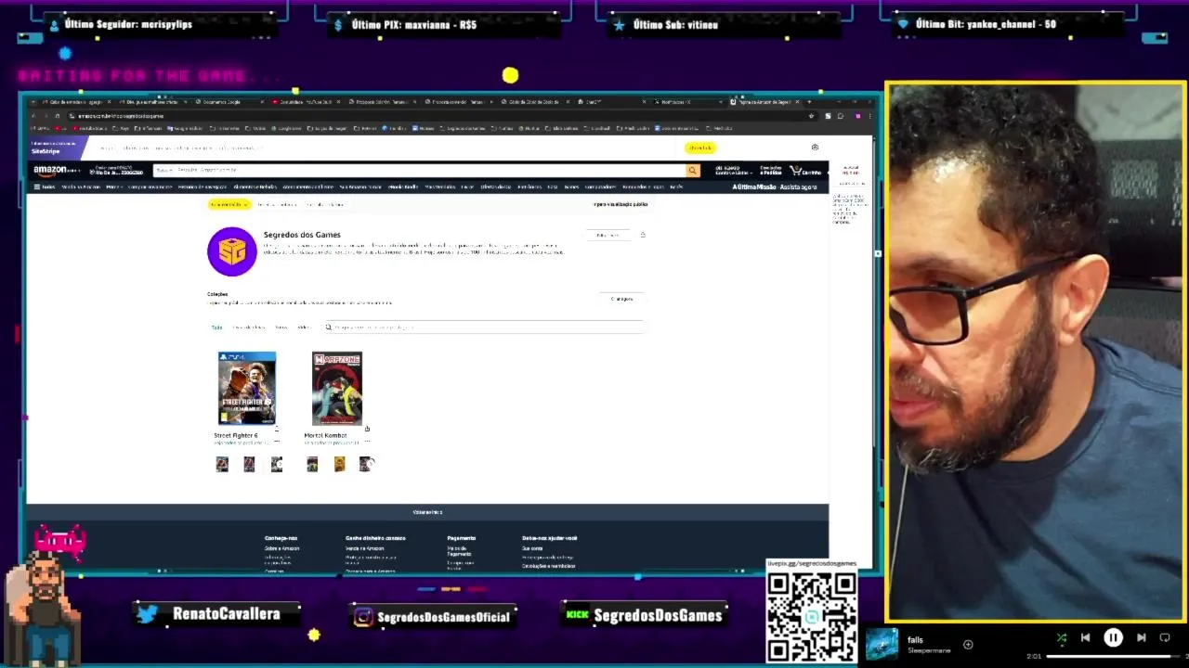The width and height of the screenshot is (1189, 668).
Task: Open the browser profile avatar
Action: (857, 116)
